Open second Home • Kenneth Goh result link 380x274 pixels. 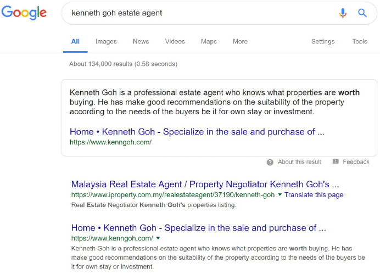[198, 228]
